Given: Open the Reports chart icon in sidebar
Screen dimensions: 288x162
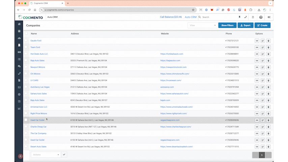Looking at the screenshot, I should click(x=19, y=108).
